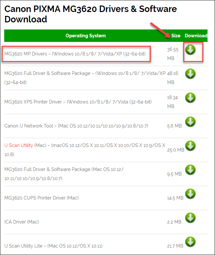This screenshot has height=255, width=215.
Task: Download IJ Scan Utility Lite
Action: [190, 242]
